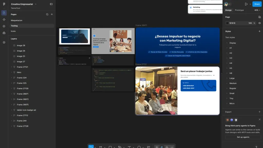Select the Rectangle shape tool
This screenshot has width=263, height=148.
[x=110, y=147]
